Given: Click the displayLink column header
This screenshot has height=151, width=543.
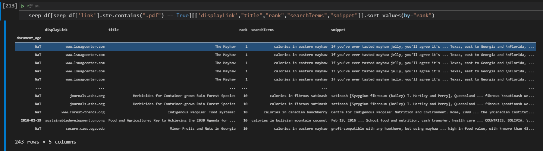Looking at the screenshot, I should pos(56,29).
